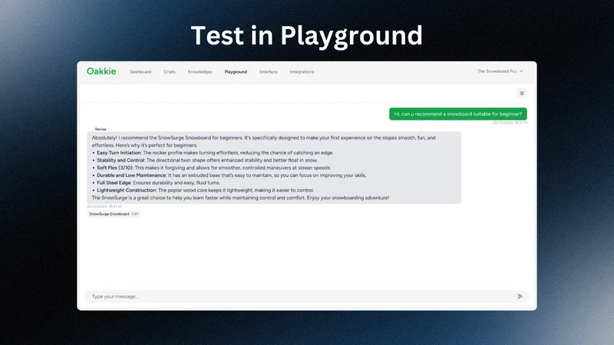Click the 'Stability and Control' bullet text

click(120, 160)
